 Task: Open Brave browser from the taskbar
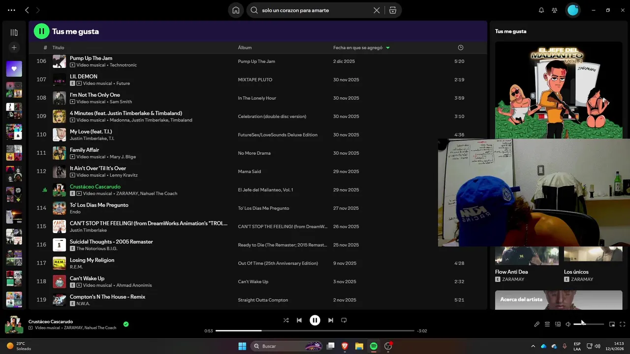click(x=345, y=346)
